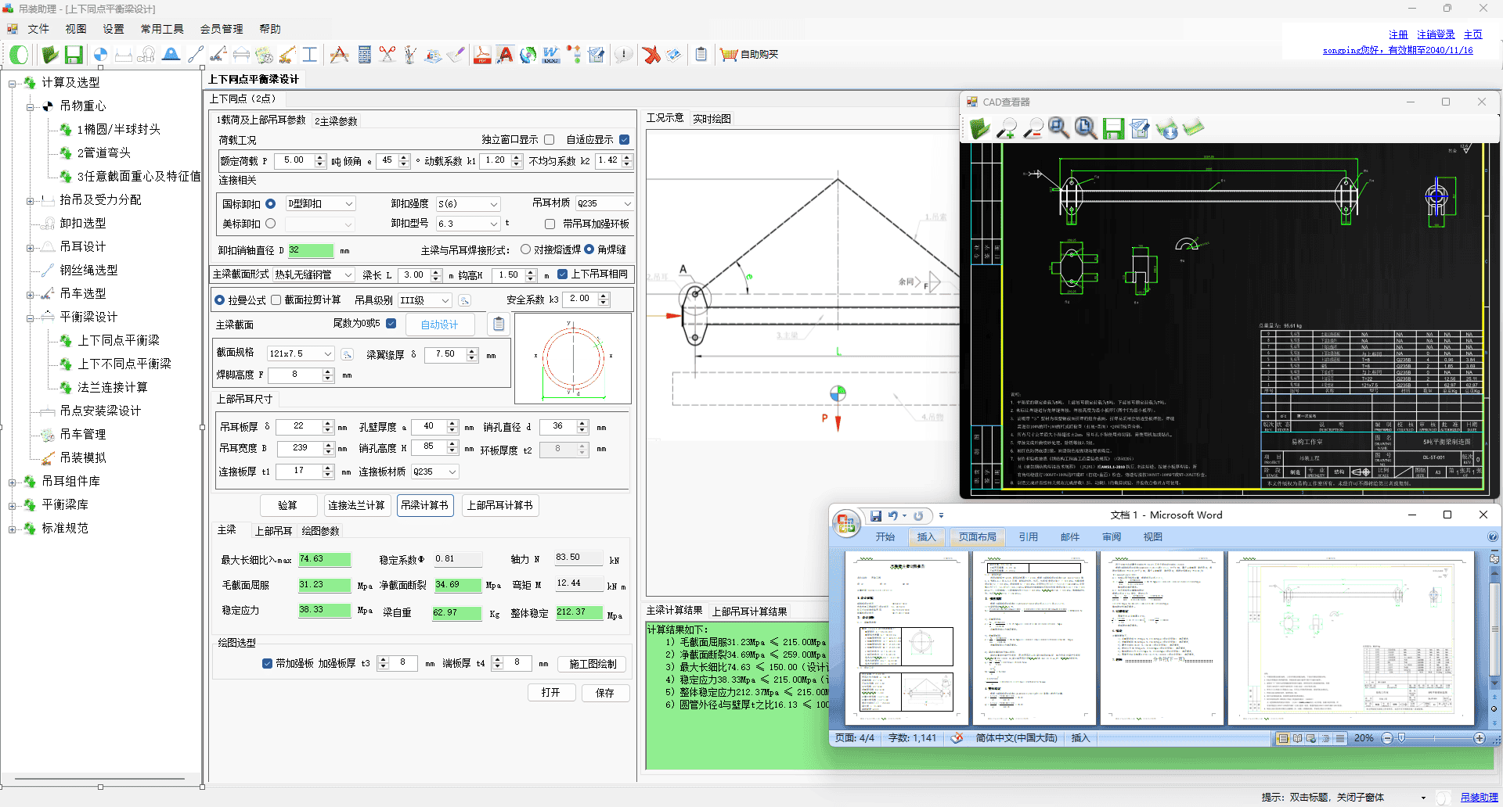Click the 额定荷载 P input field
Image resolution: width=1503 pixels, height=807 pixels.
[296, 160]
